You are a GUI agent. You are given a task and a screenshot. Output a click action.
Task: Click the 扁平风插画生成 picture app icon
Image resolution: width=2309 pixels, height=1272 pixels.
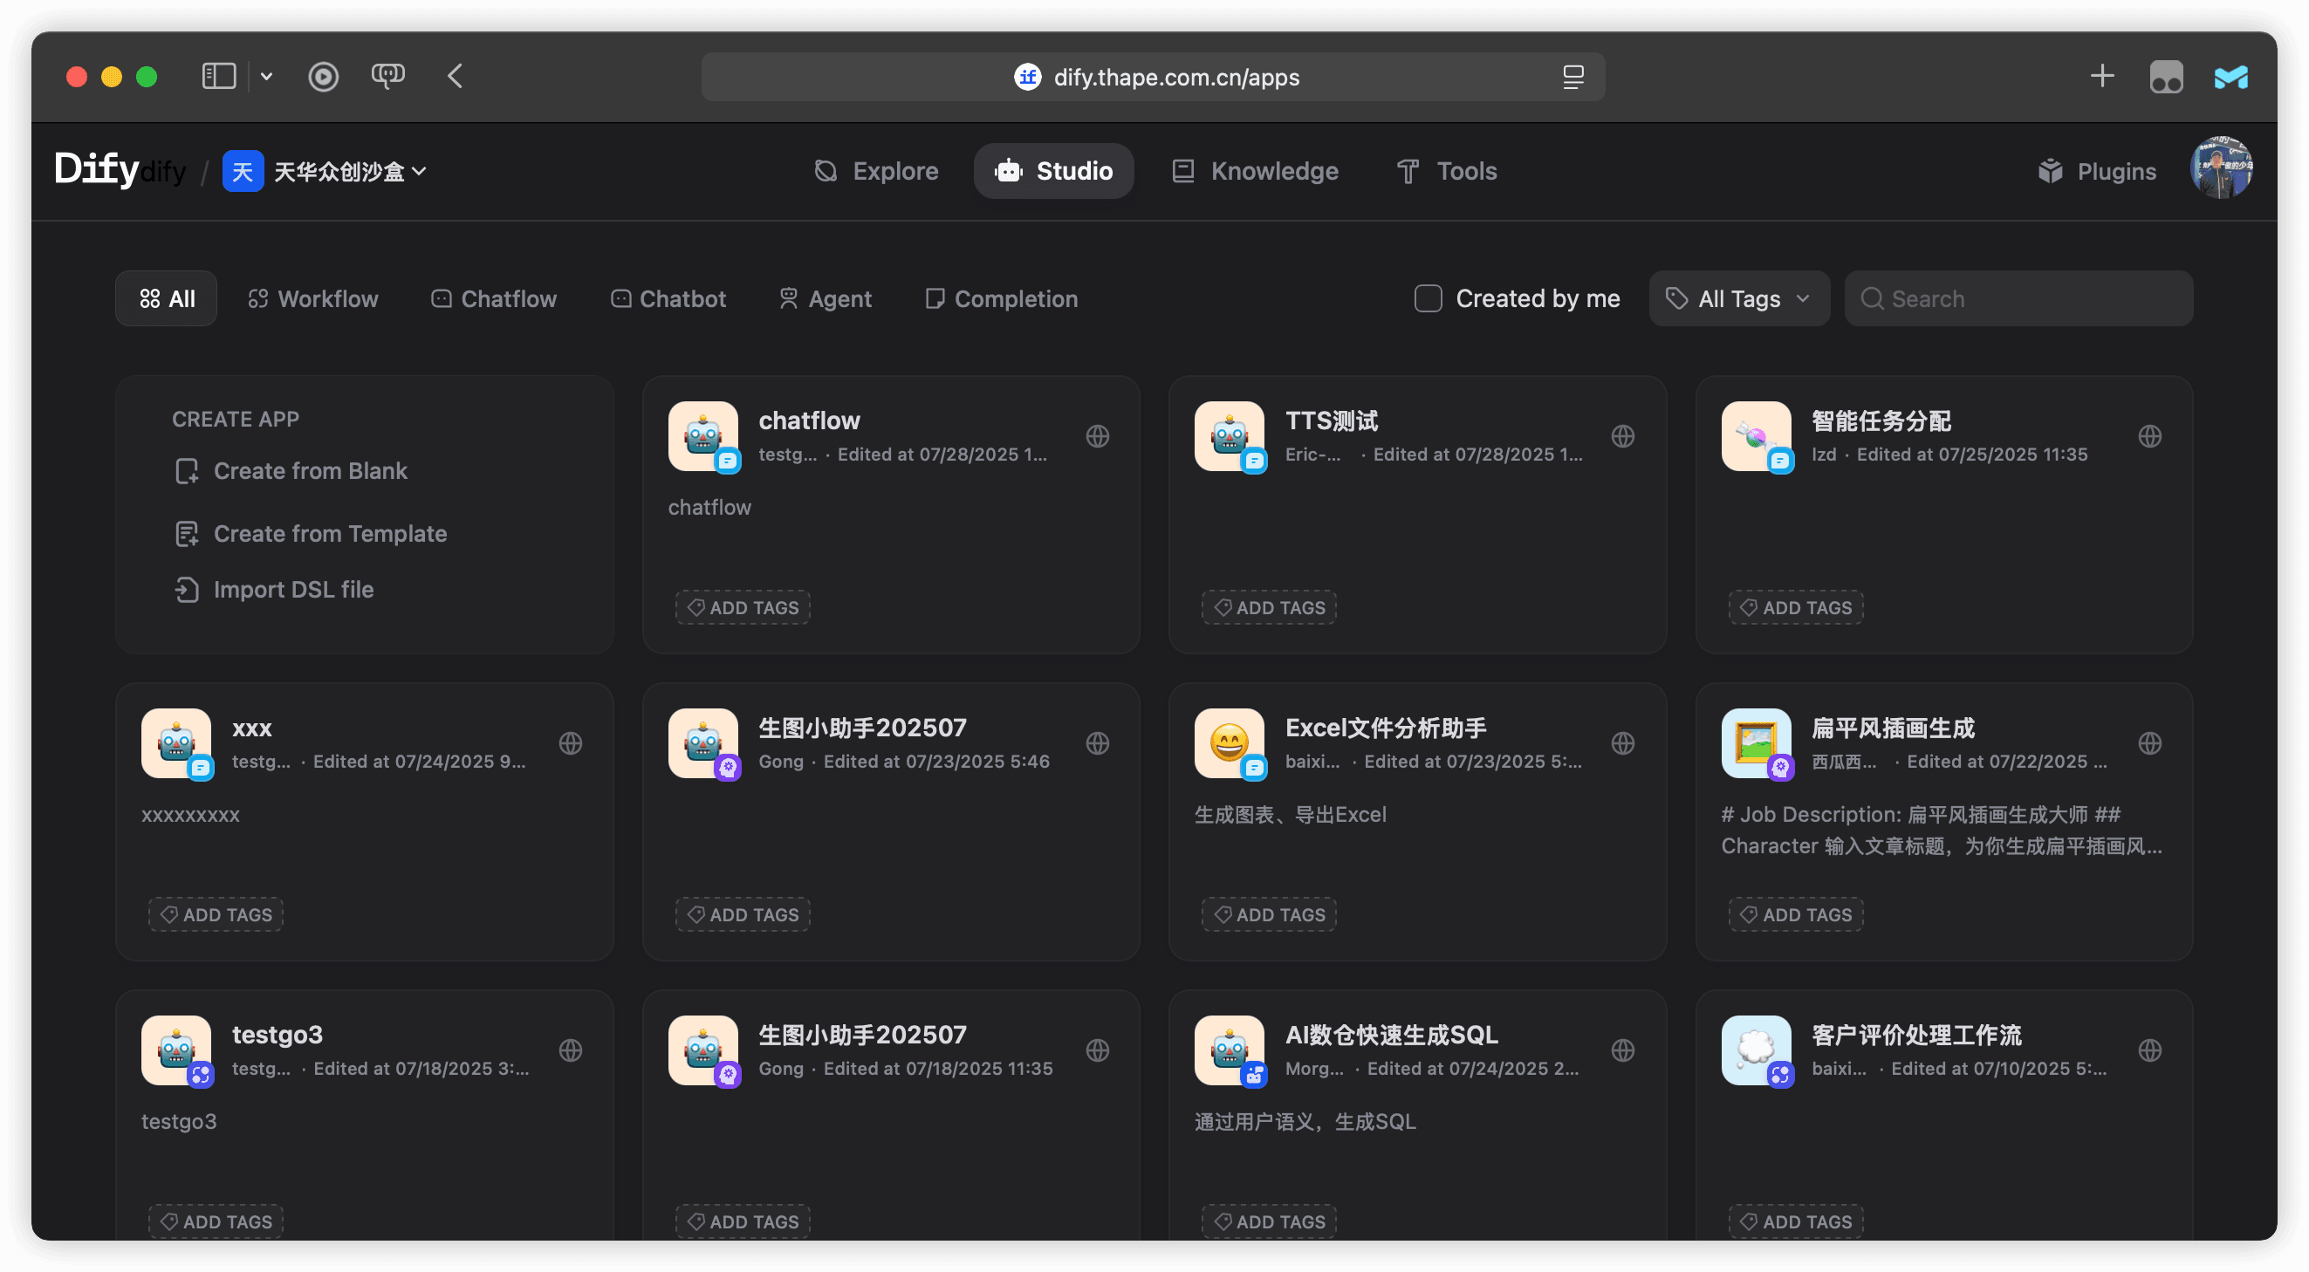1755,743
